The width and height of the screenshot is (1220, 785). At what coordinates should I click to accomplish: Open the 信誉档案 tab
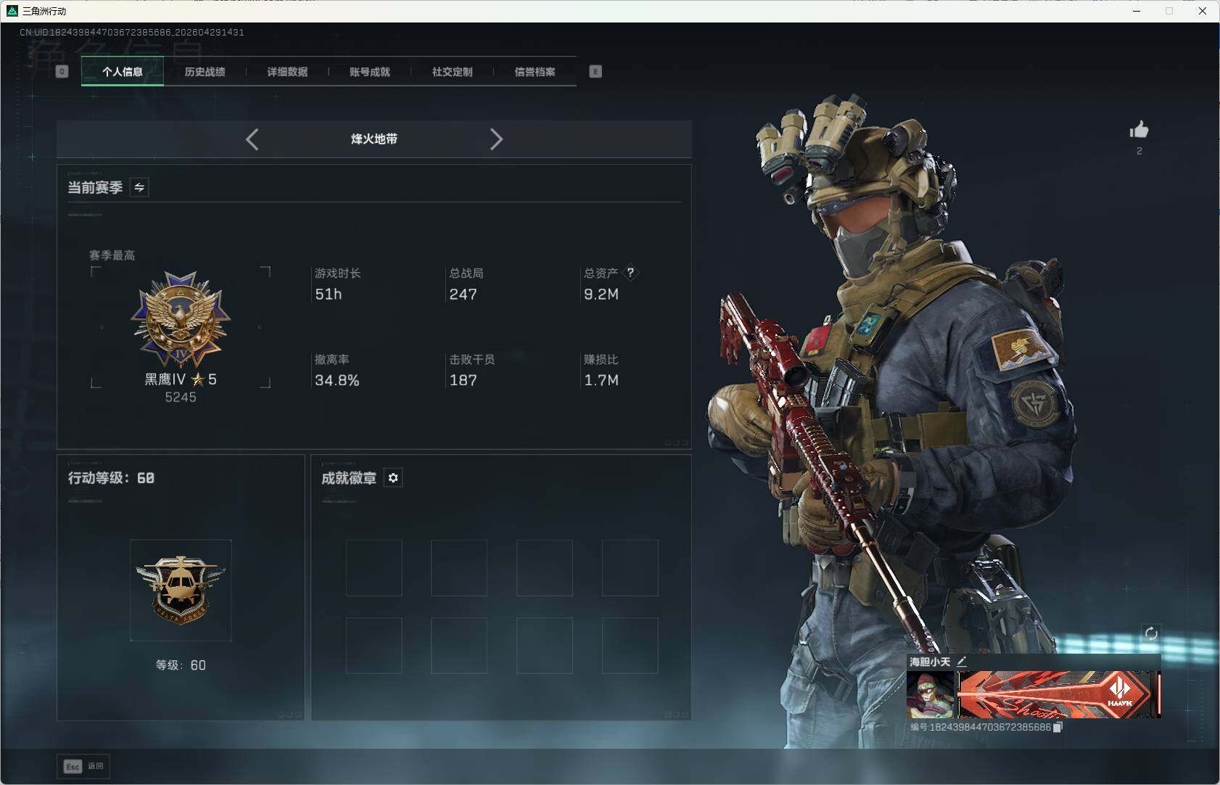537,72
